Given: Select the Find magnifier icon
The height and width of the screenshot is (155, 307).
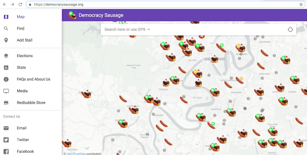Looking at the screenshot, I should pos(6,29).
